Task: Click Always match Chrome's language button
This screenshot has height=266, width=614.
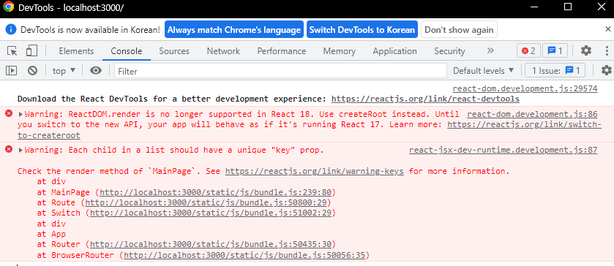Action: (234, 30)
